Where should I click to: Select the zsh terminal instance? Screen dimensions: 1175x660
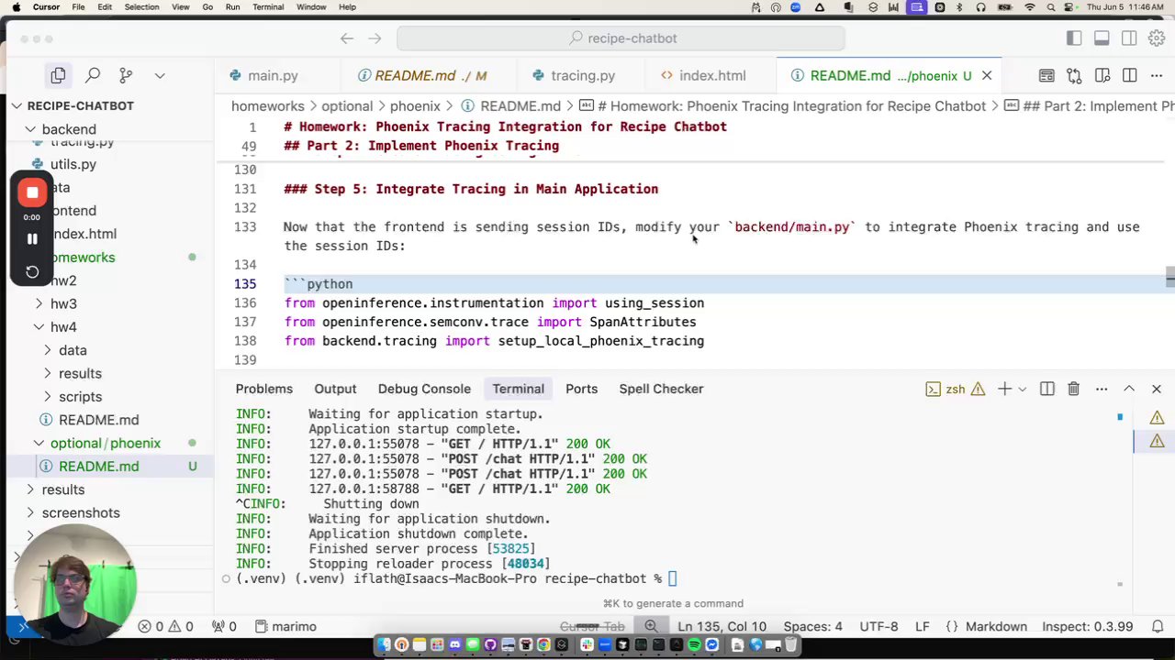tap(955, 390)
